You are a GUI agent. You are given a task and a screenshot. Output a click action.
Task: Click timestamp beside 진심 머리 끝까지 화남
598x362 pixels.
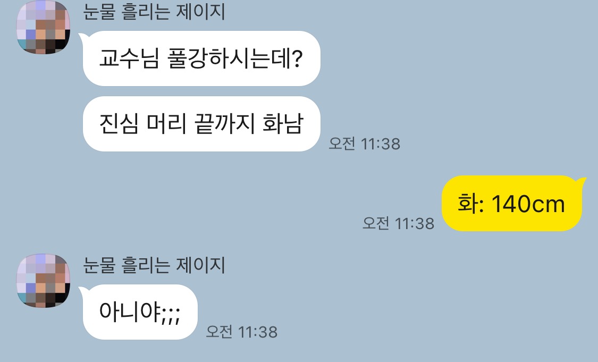point(365,144)
